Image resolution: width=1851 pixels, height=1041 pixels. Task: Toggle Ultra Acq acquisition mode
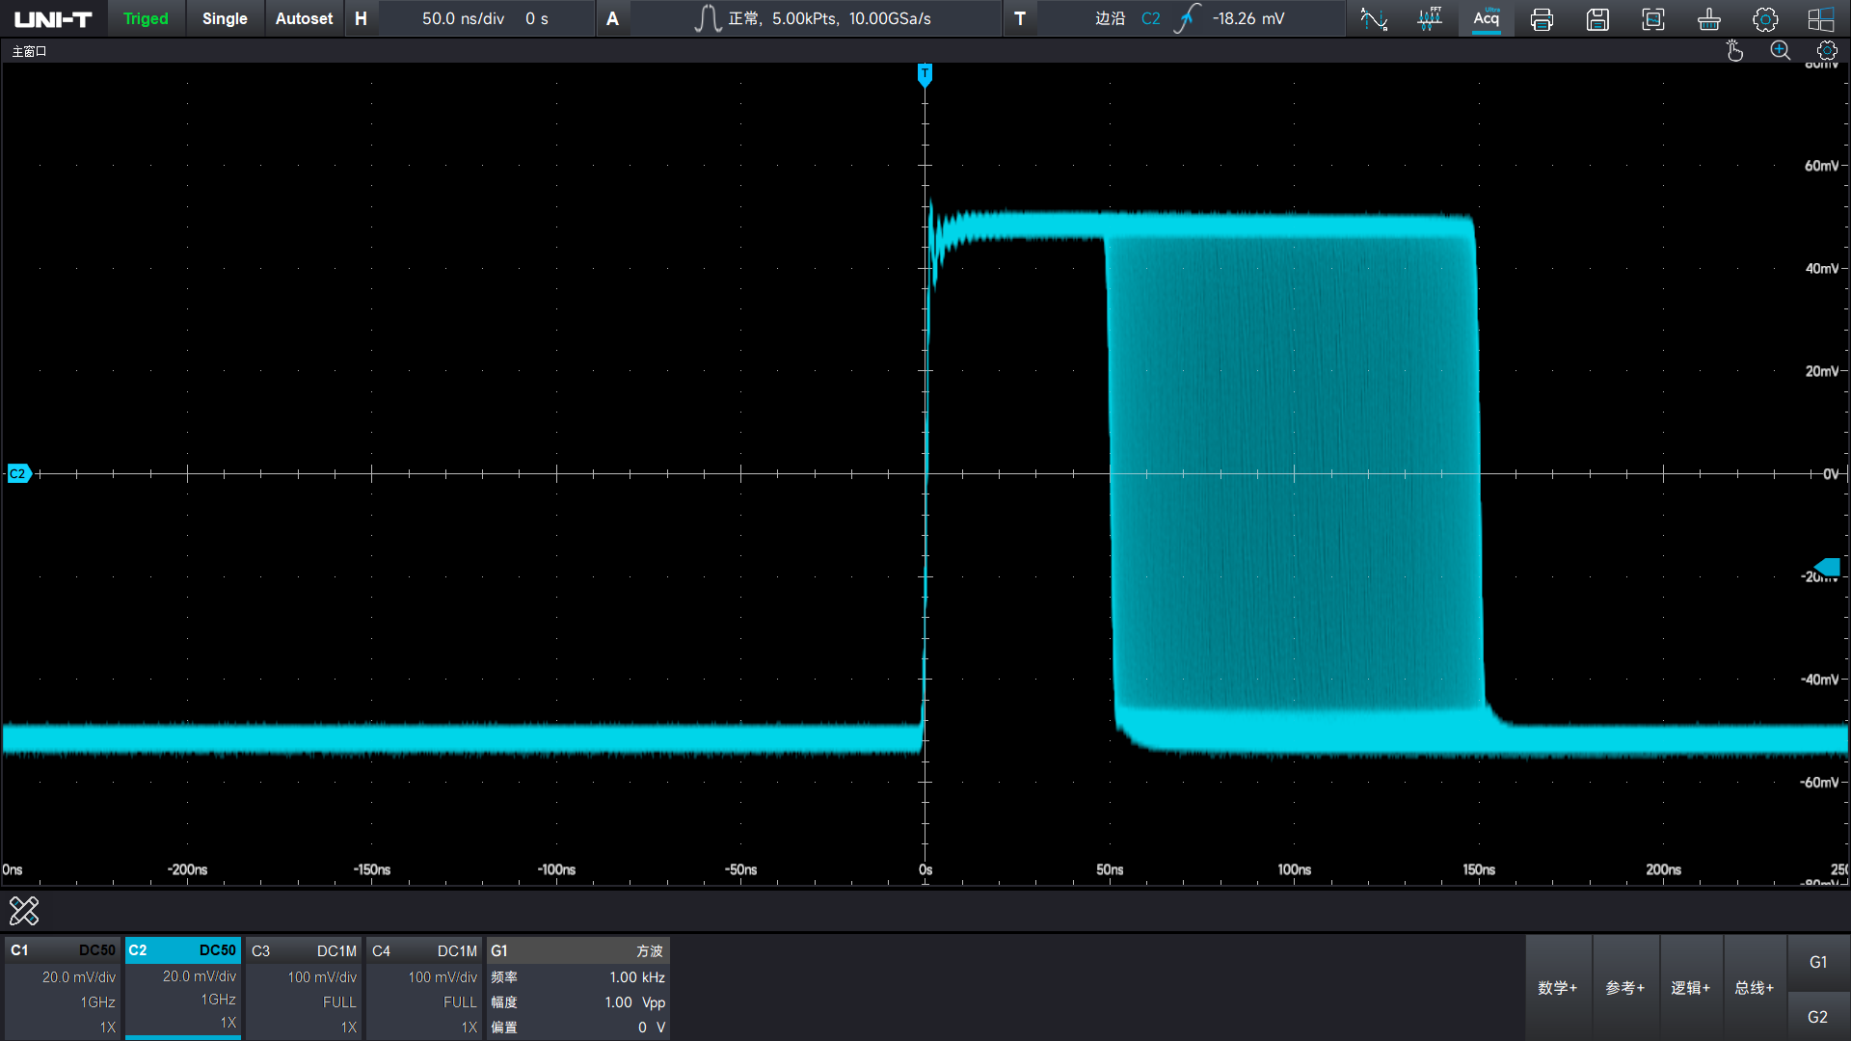tap(1486, 19)
